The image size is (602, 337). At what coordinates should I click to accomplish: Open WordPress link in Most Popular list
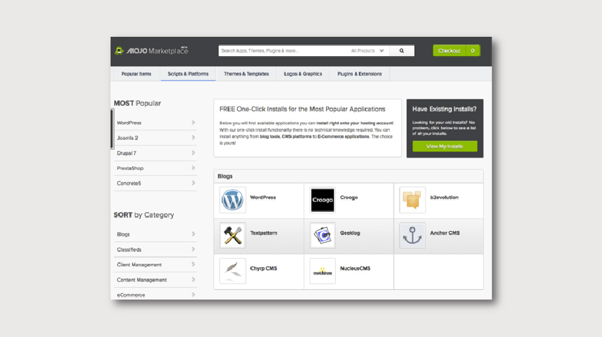pyautogui.click(x=129, y=123)
